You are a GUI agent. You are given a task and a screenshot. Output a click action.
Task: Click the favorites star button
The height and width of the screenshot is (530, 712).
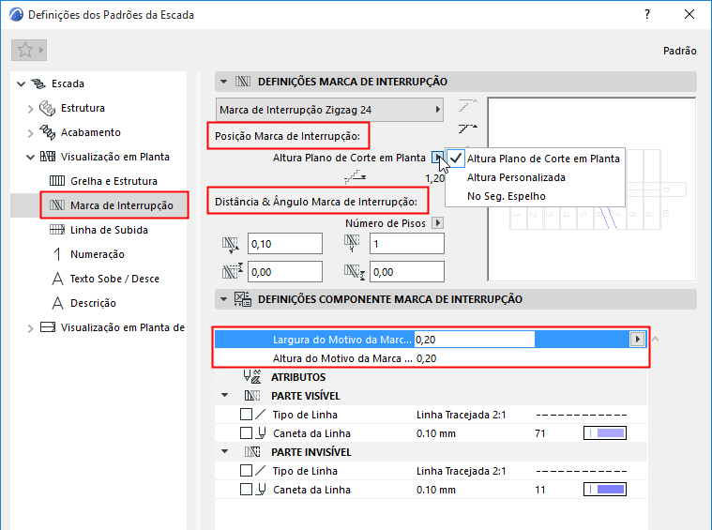click(x=28, y=50)
